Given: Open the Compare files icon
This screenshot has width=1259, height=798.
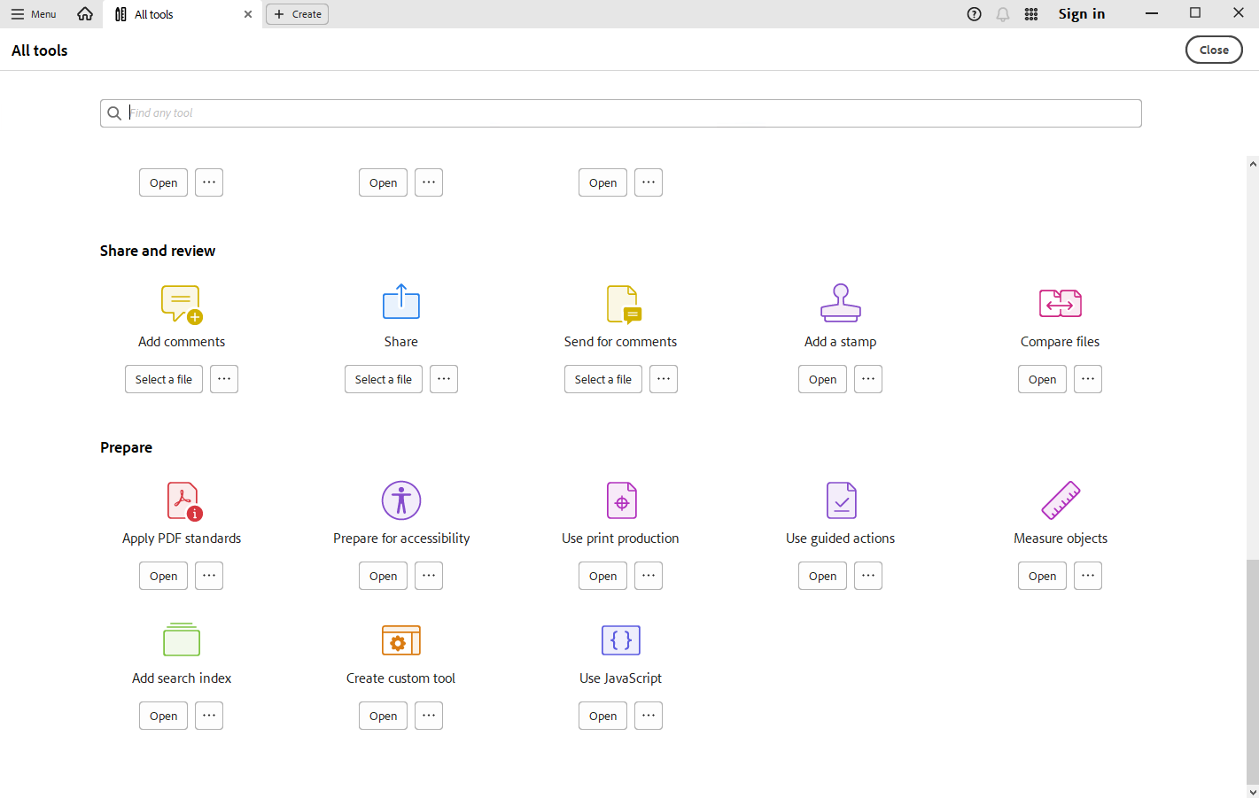Looking at the screenshot, I should 1060,303.
